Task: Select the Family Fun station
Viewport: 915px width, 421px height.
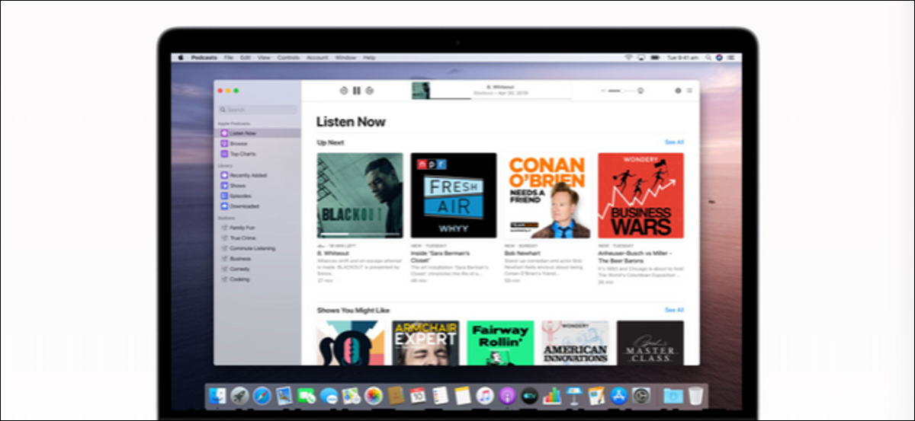Action: [x=258, y=228]
